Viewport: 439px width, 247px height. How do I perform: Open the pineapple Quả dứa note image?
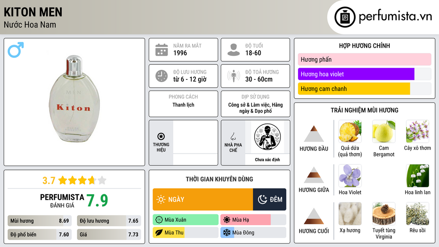[x=350, y=131]
